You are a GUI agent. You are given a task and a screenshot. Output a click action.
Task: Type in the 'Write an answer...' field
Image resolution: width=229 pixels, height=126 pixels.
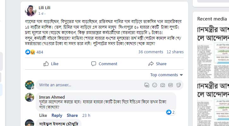88,85
